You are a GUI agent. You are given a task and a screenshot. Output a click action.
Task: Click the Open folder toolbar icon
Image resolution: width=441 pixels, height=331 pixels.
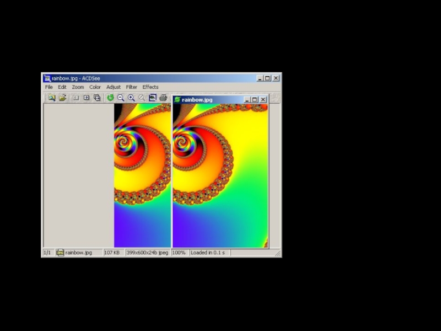click(62, 98)
